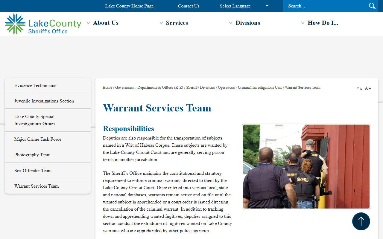383x239 pixels.
Task: Click the Government breadcrumb link
Action: 125,88
